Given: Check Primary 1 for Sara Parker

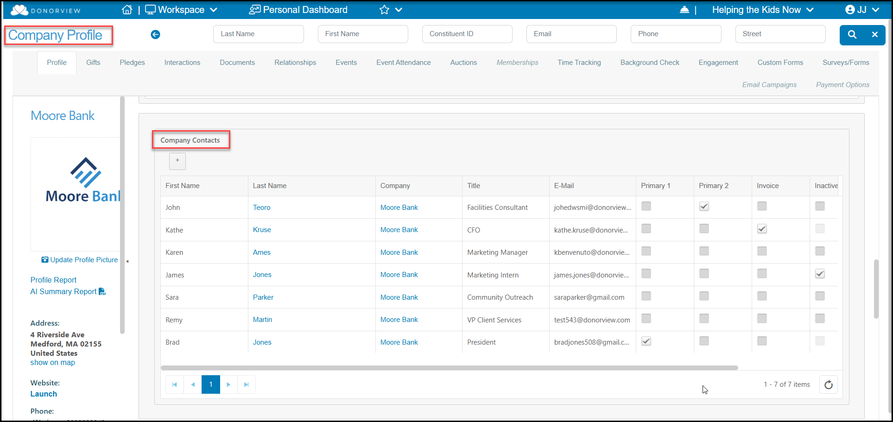Looking at the screenshot, I should point(646,296).
